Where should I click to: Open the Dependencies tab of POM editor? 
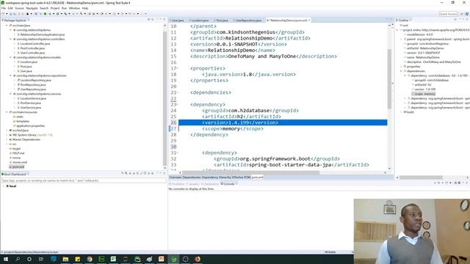pyautogui.click(x=192, y=177)
